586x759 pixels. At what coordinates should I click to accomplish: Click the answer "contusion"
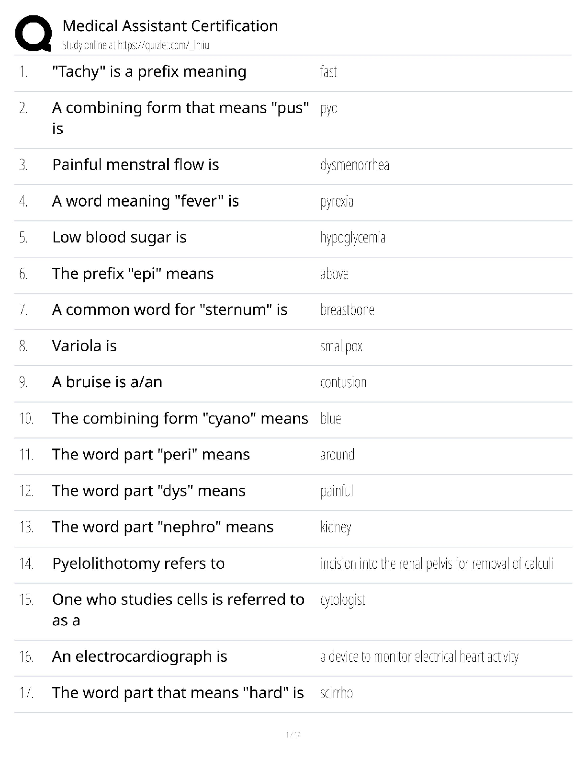coord(343,382)
